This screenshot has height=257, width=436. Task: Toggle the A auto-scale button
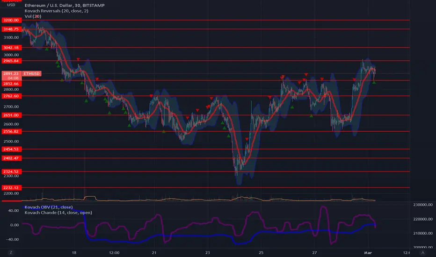423,252
